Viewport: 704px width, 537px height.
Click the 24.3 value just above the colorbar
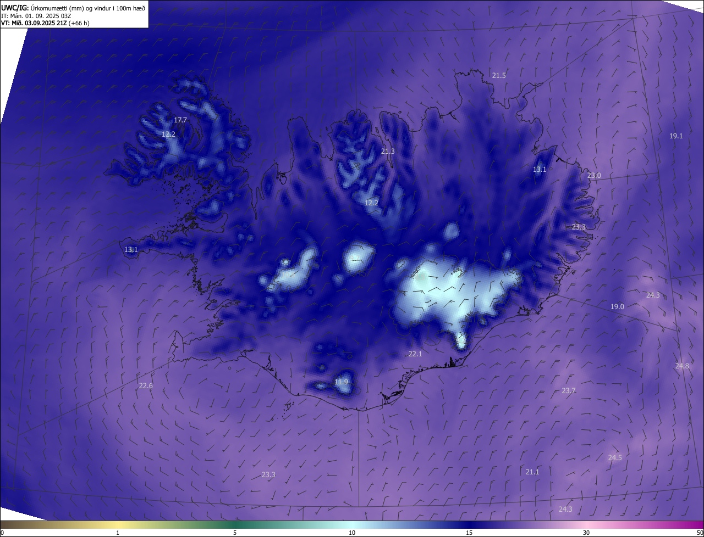(565, 509)
